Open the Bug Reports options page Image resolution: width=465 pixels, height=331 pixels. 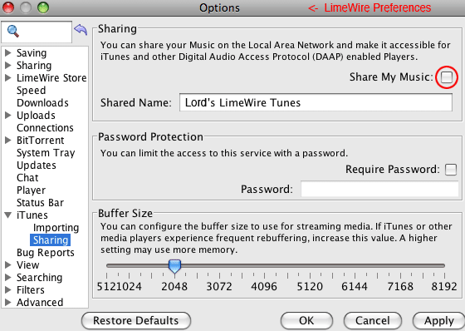pyautogui.click(x=46, y=253)
